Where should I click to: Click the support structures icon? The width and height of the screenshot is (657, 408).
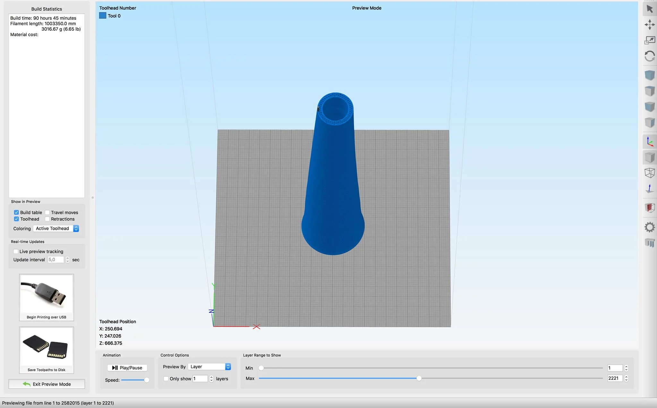click(650, 243)
